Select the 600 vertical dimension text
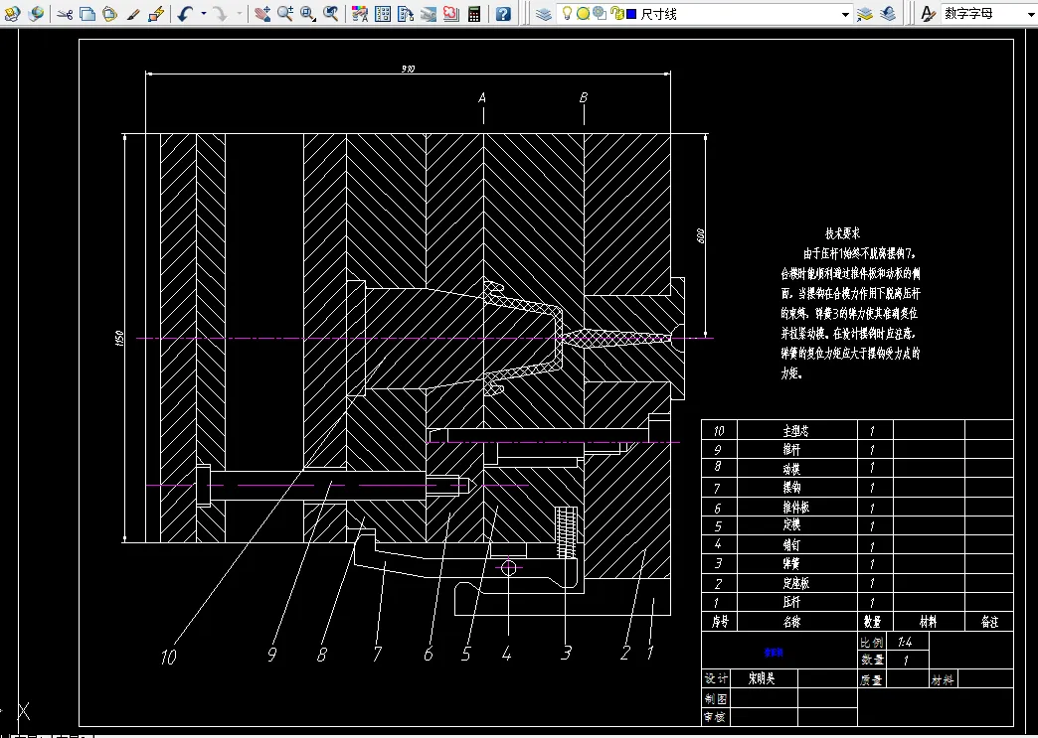 tap(700, 235)
